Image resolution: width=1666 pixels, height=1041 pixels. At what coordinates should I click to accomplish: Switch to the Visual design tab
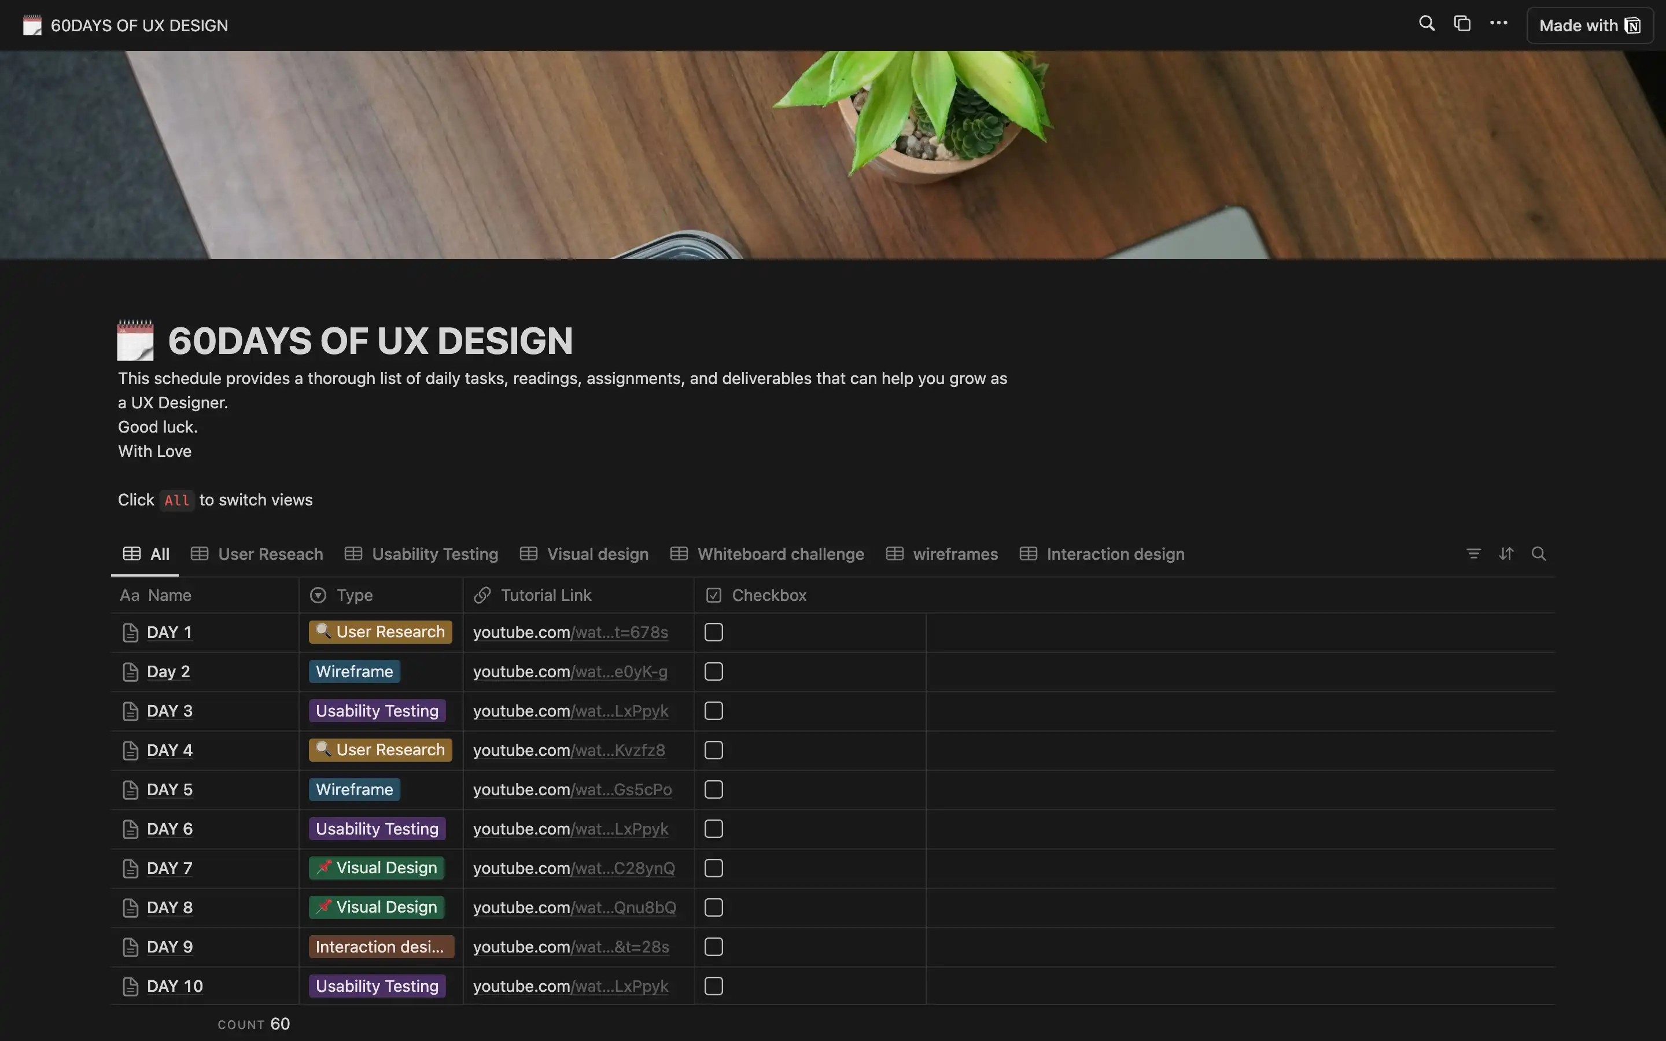click(584, 554)
